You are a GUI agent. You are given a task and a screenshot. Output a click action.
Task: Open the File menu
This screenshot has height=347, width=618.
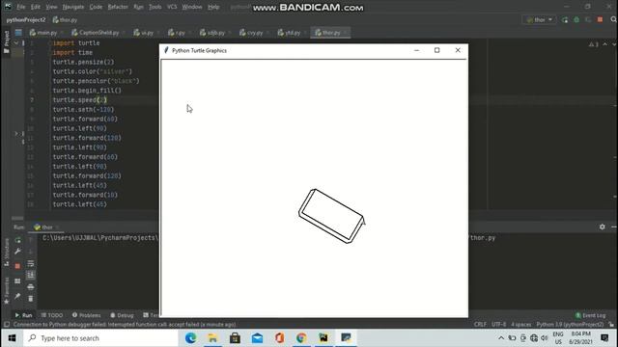[21, 7]
